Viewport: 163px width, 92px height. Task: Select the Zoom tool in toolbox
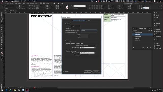click(2, 51)
